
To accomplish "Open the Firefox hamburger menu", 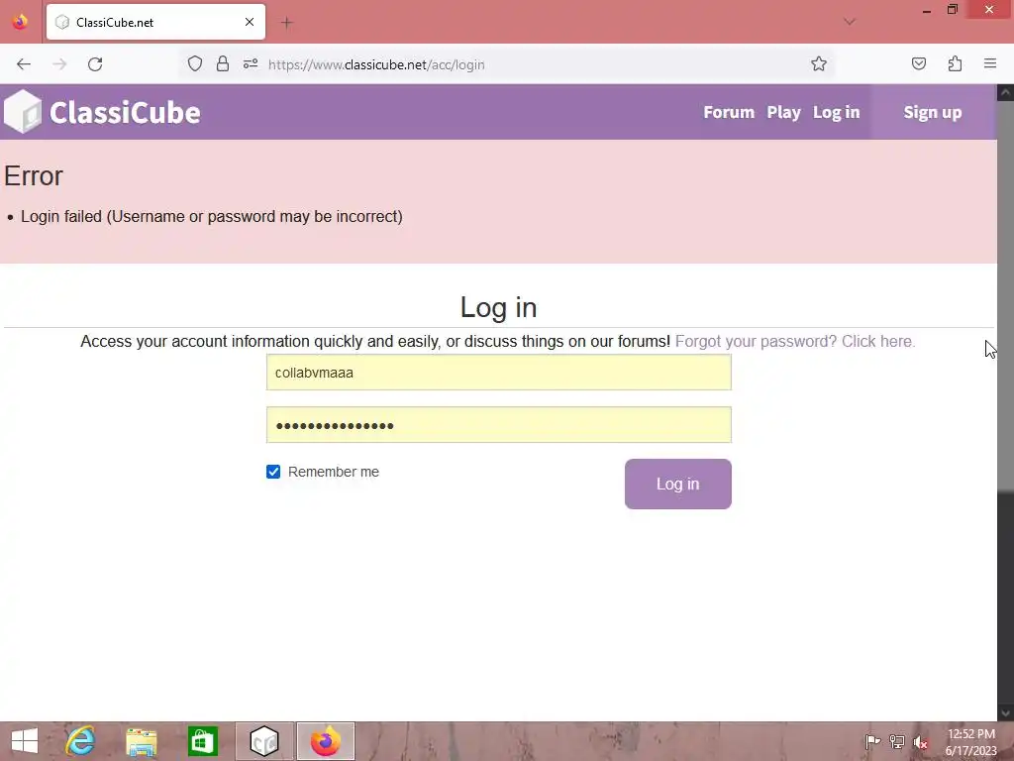I will coord(990,63).
